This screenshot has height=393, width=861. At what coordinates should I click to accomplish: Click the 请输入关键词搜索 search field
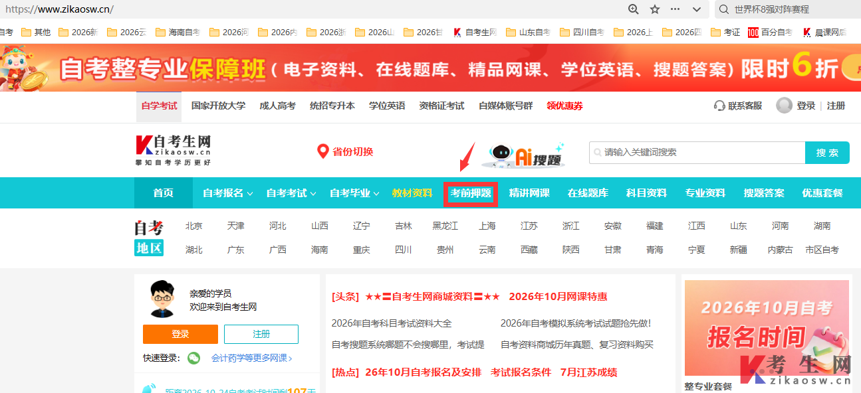pyautogui.click(x=697, y=153)
